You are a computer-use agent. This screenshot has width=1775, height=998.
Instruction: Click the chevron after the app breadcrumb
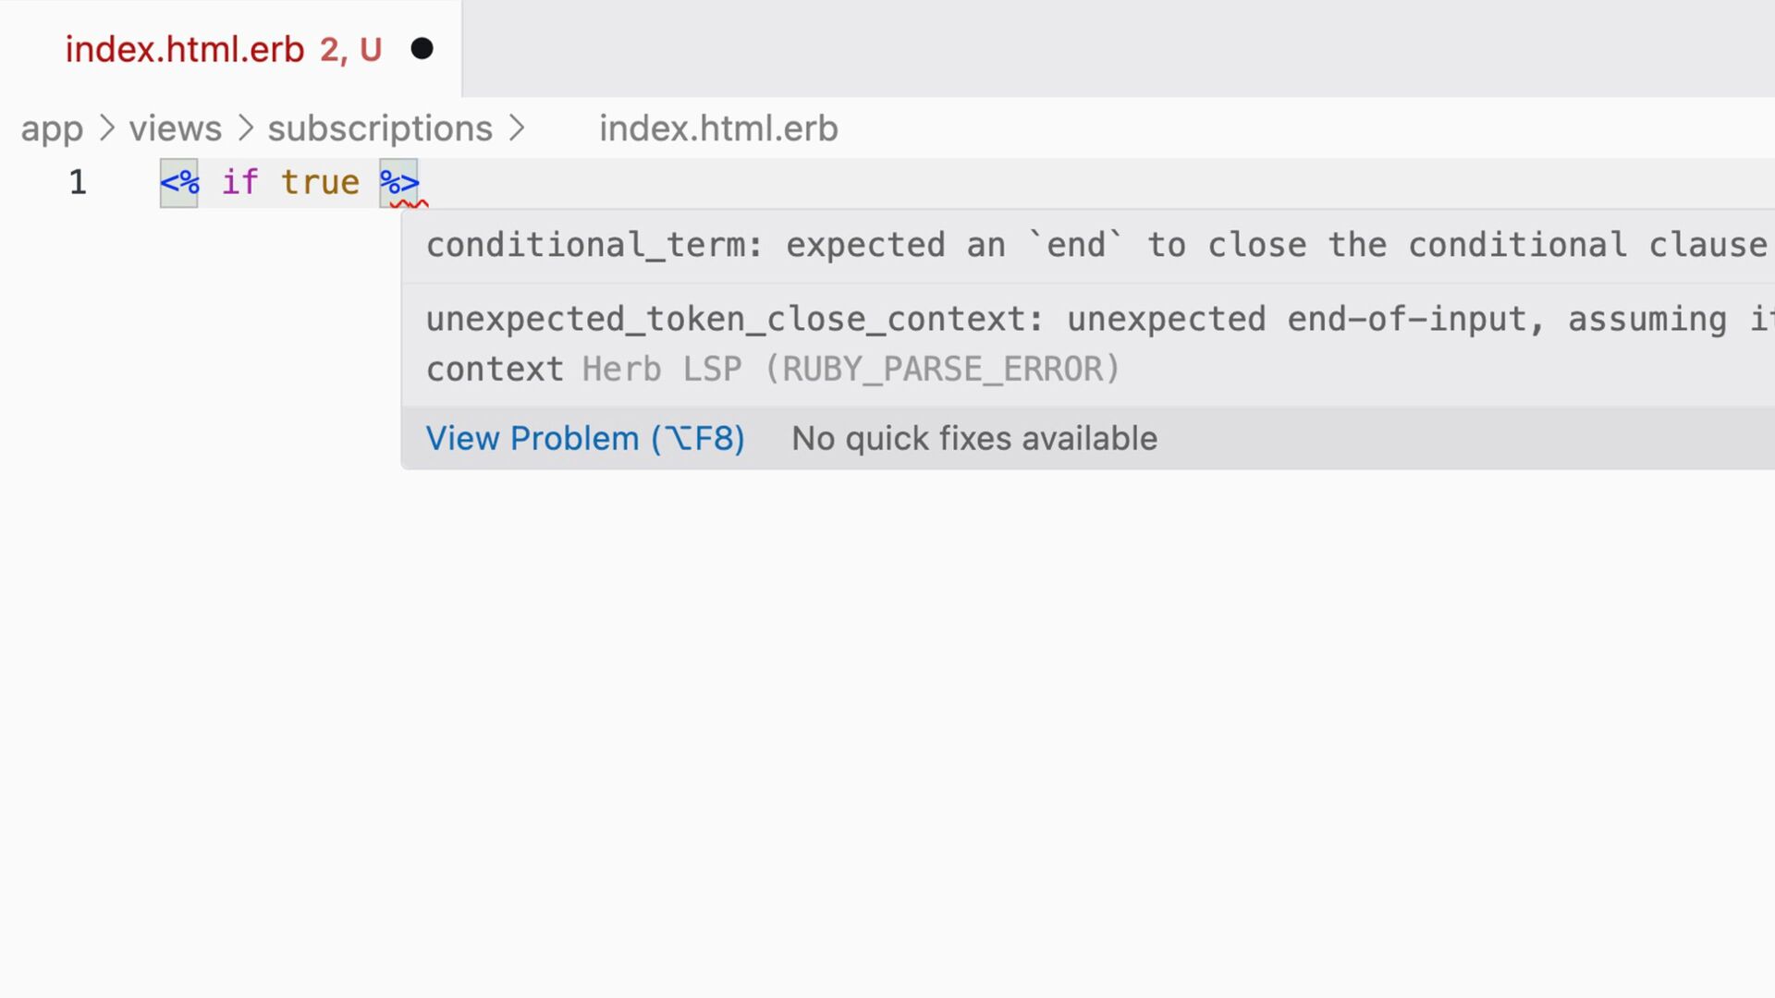point(107,128)
